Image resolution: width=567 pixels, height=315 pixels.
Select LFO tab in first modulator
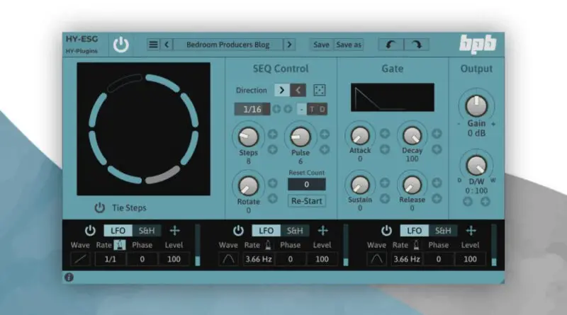click(x=118, y=231)
